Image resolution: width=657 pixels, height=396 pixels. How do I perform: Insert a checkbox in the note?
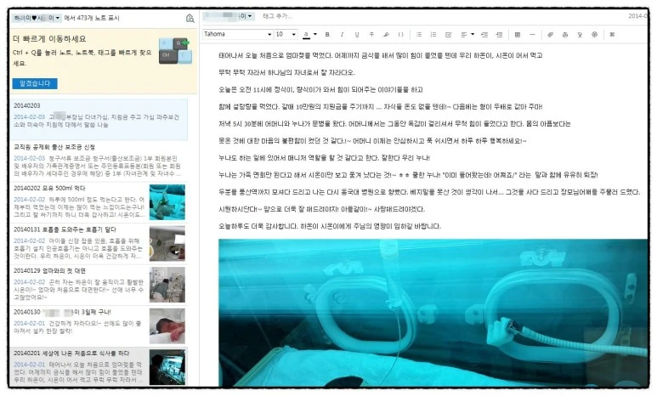tap(448, 34)
